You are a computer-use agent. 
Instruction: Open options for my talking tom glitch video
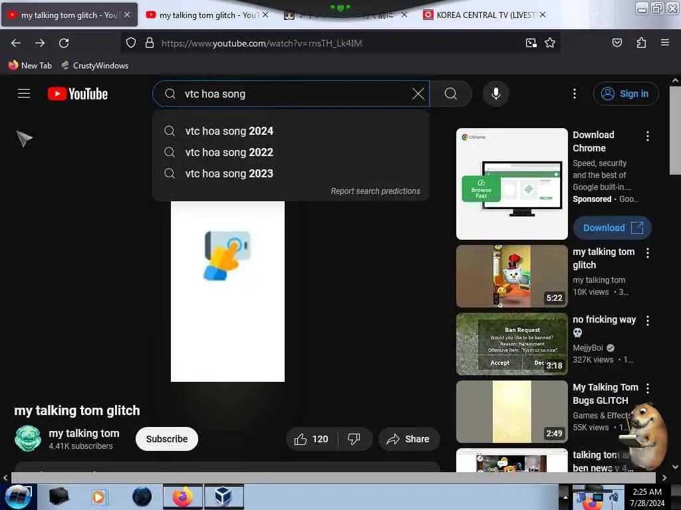648,253
